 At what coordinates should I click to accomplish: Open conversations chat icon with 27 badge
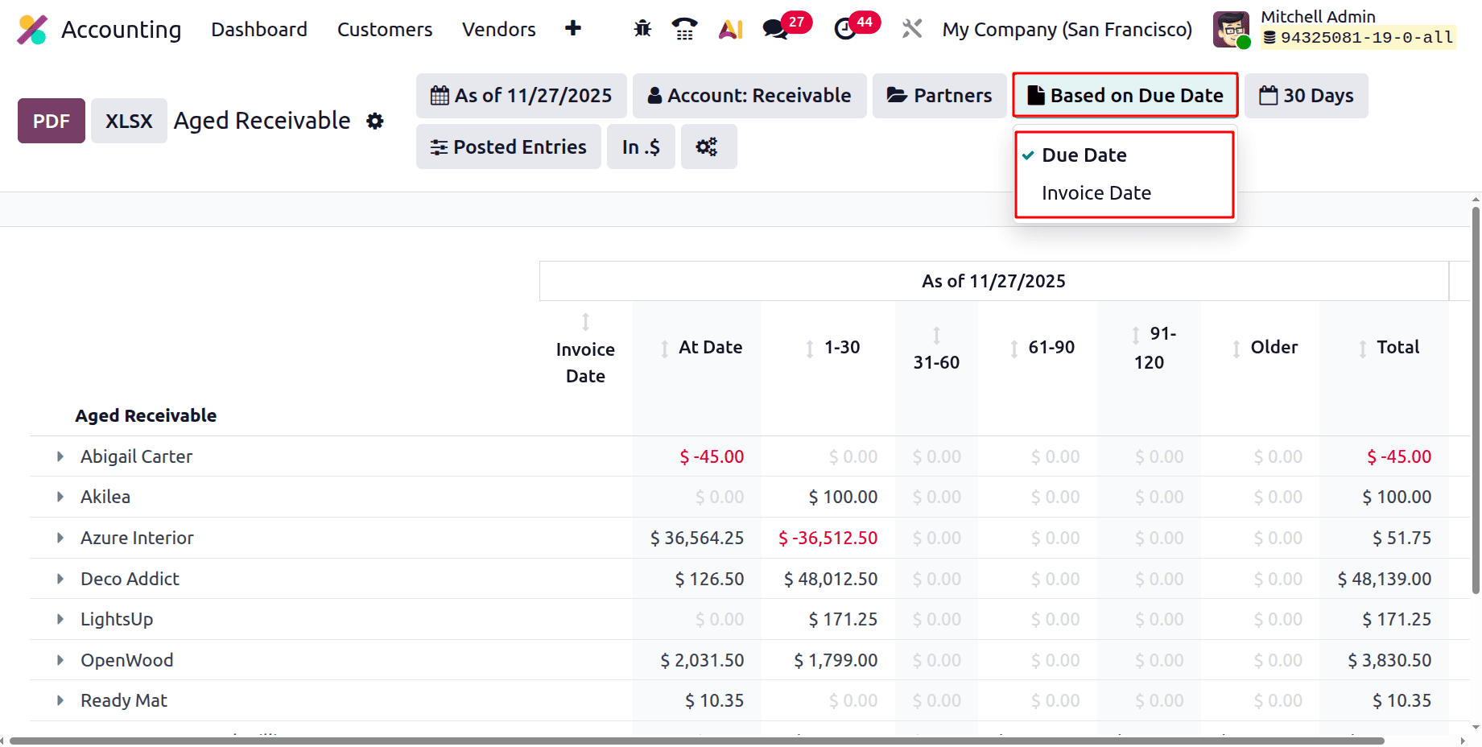[775, 29]
